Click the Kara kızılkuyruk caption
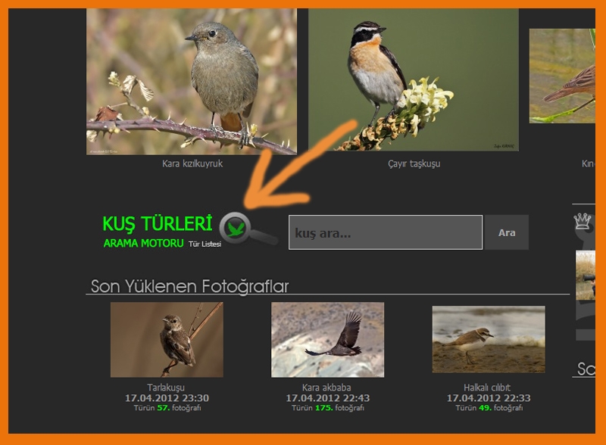This screenshot has height=445, width=606. 192,163
